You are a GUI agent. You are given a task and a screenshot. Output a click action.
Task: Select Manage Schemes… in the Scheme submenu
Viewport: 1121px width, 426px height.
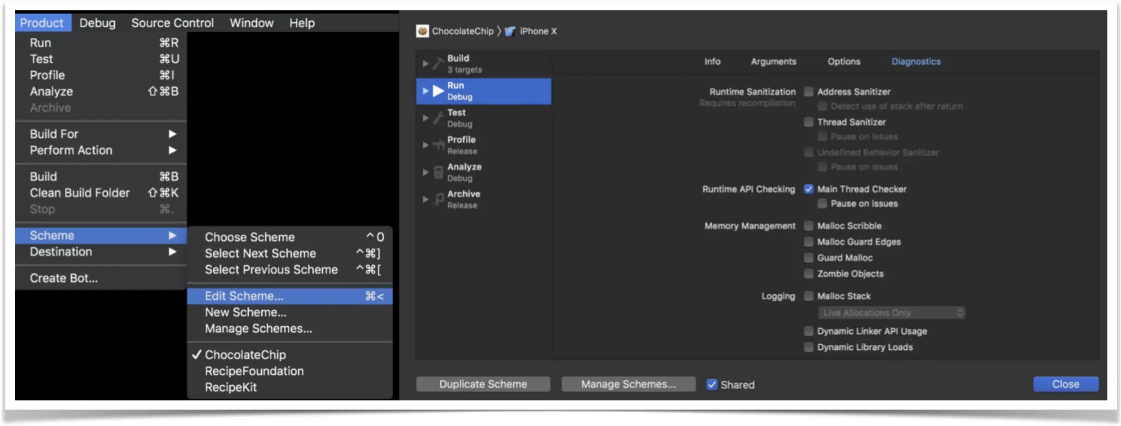[290, 329]
